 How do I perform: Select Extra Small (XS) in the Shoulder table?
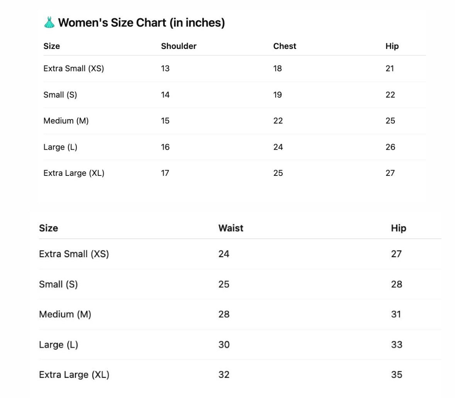tap(74, 69)
